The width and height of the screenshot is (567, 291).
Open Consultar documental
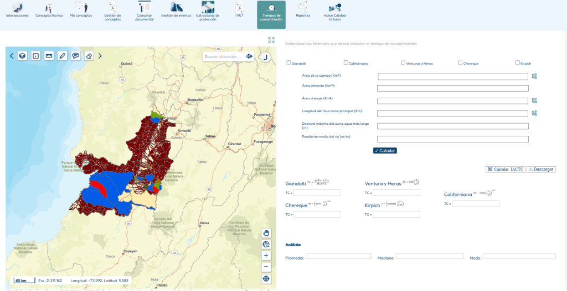145,12
